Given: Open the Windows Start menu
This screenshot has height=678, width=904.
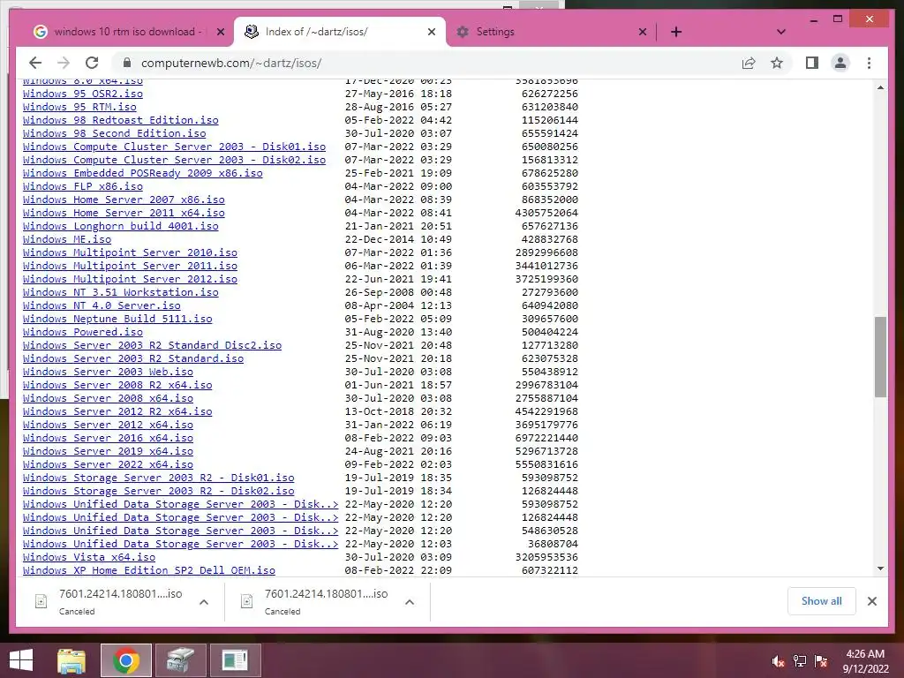Looking at the screenshot, I should pos(21,660).
